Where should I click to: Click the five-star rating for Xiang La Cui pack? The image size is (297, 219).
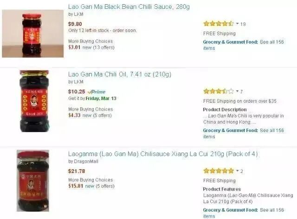219,171
